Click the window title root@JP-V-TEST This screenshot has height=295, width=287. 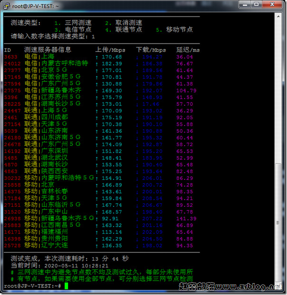point(36,6)
